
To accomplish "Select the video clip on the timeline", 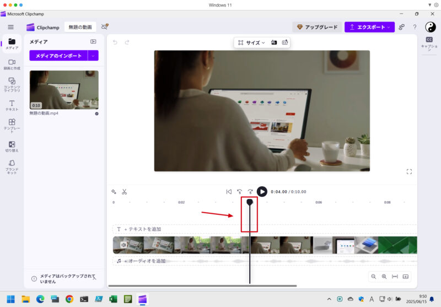I will (x=265, y=245).
